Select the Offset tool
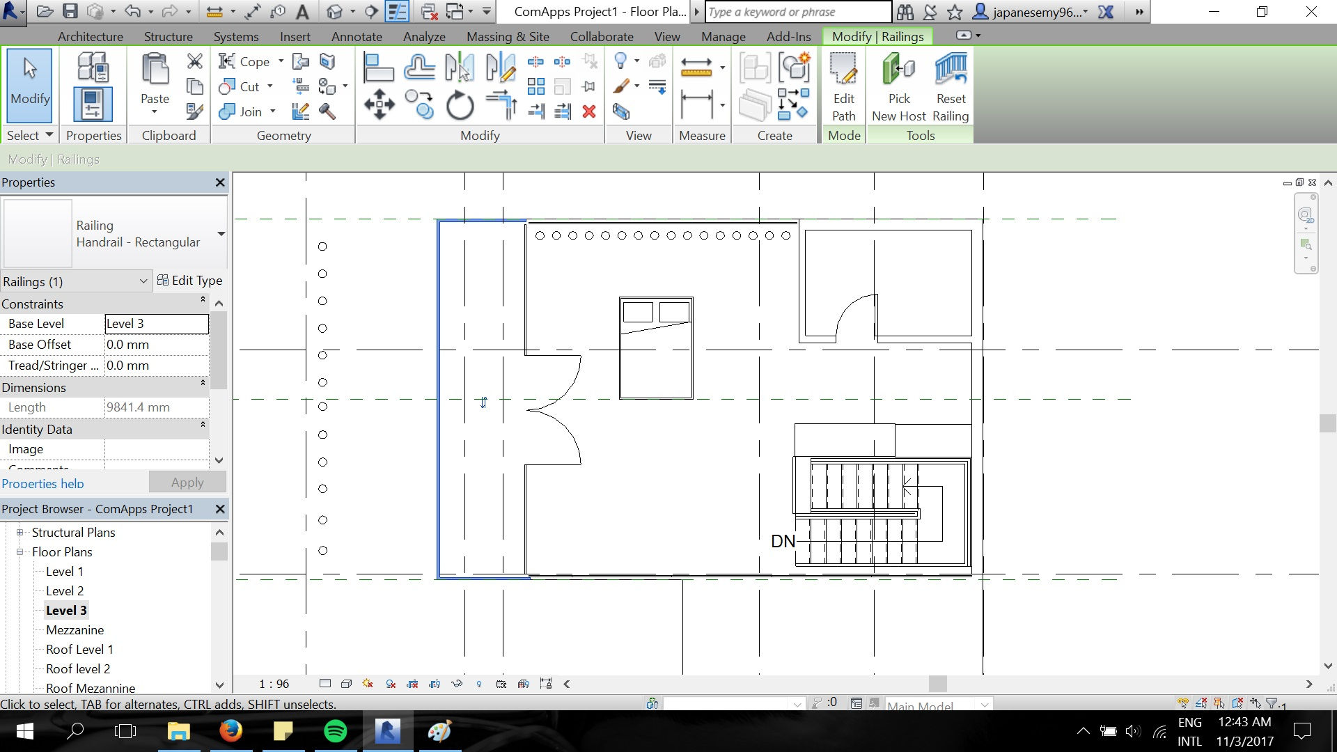 coord(419,68)
